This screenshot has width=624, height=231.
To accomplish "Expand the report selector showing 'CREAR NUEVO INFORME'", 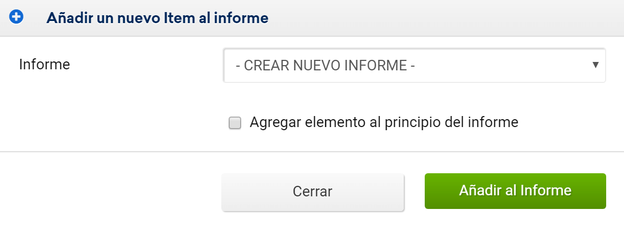I will 414,66.
